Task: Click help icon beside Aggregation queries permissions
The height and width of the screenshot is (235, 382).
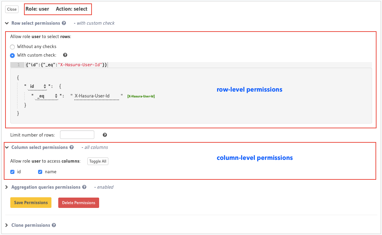Action: [84, 187]
